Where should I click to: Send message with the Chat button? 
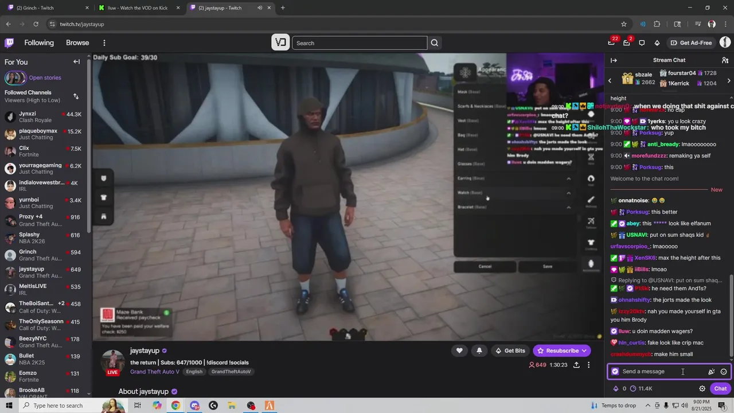[x=720, y=388]
